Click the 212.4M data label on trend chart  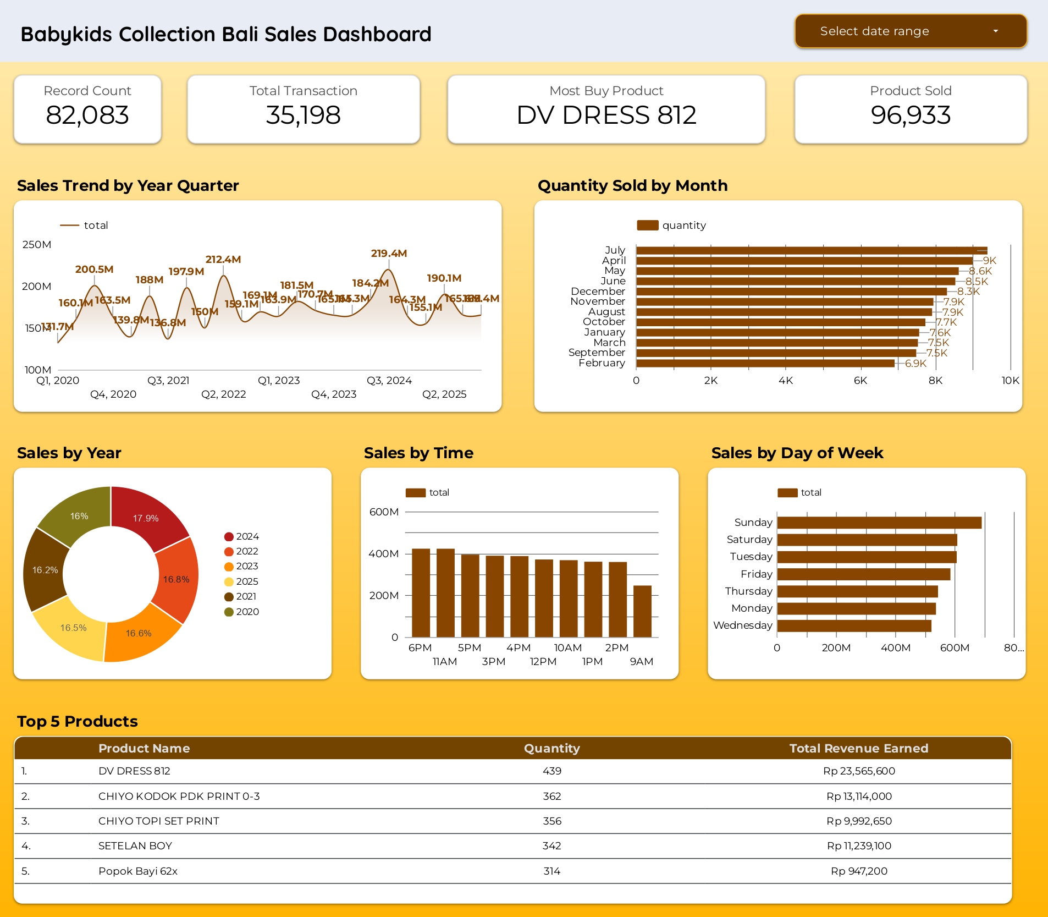[223, 259]
